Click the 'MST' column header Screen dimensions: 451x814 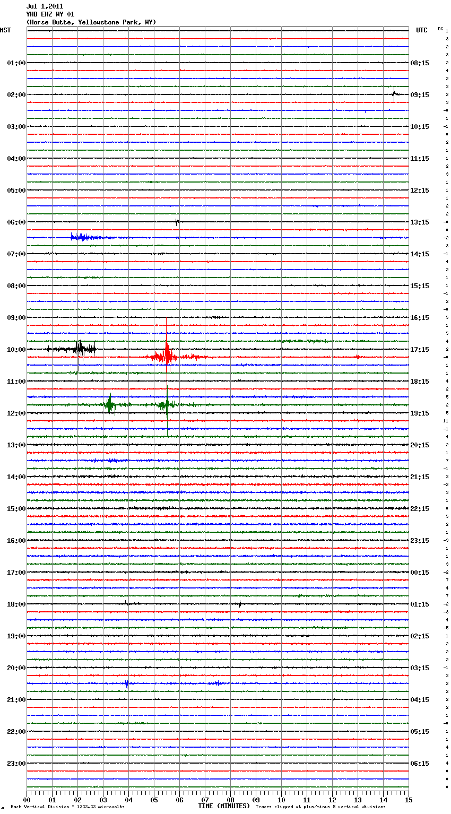[5, 30]
